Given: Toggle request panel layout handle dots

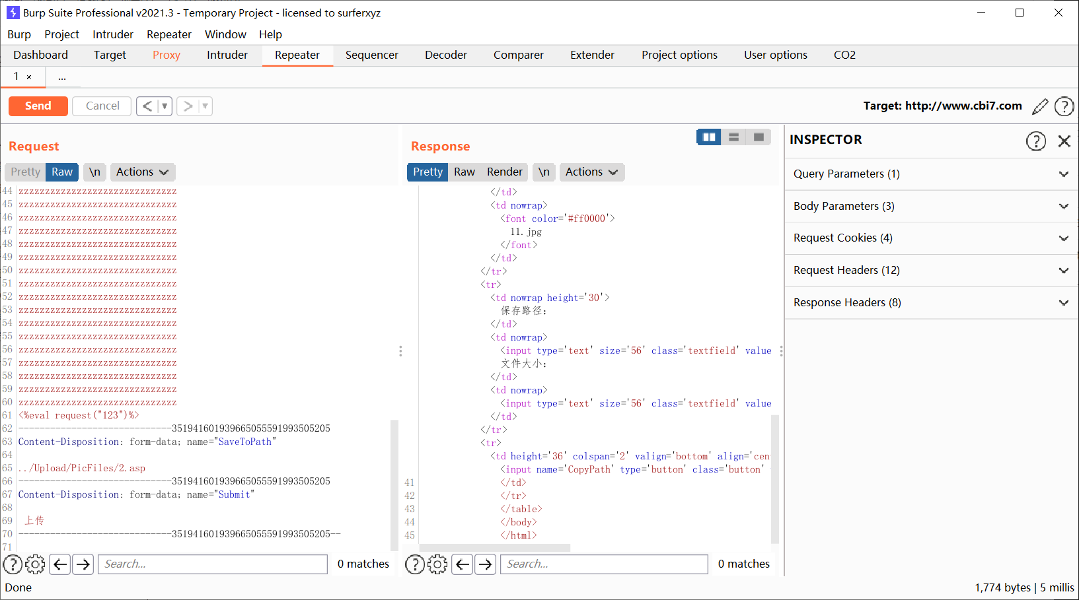Looking at the screenshot, I should 400,351.
